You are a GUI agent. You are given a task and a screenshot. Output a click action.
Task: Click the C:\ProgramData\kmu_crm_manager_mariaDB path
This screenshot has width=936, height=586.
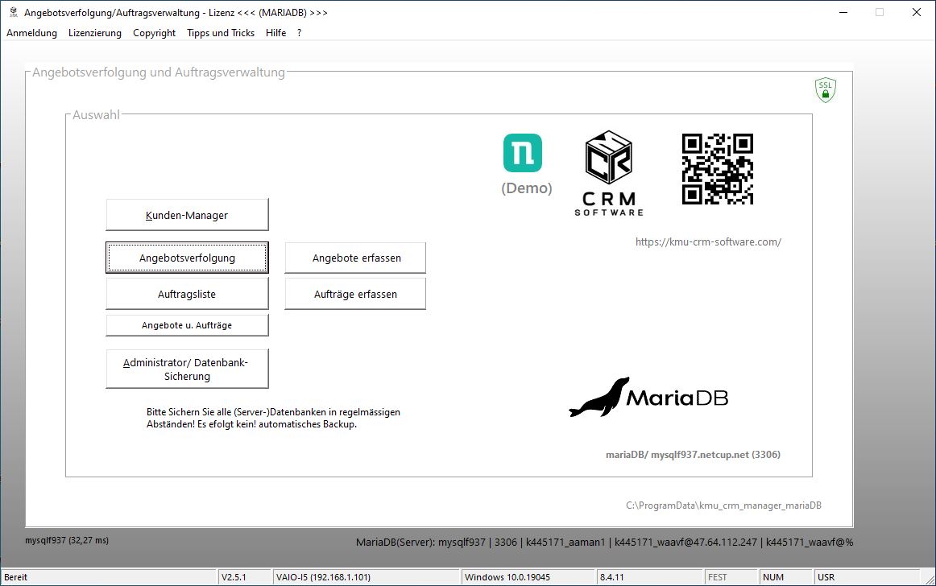[723, 506]
